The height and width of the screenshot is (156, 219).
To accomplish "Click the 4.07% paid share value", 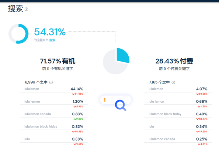I will 202,89.
